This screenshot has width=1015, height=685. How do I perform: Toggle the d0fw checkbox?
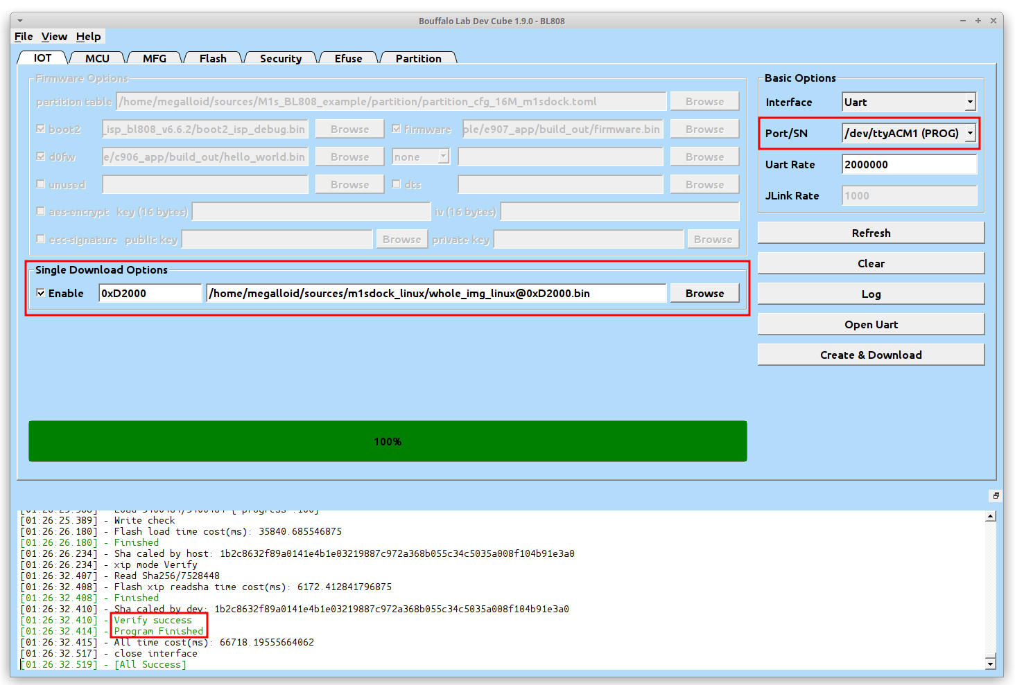click(41, 157)
